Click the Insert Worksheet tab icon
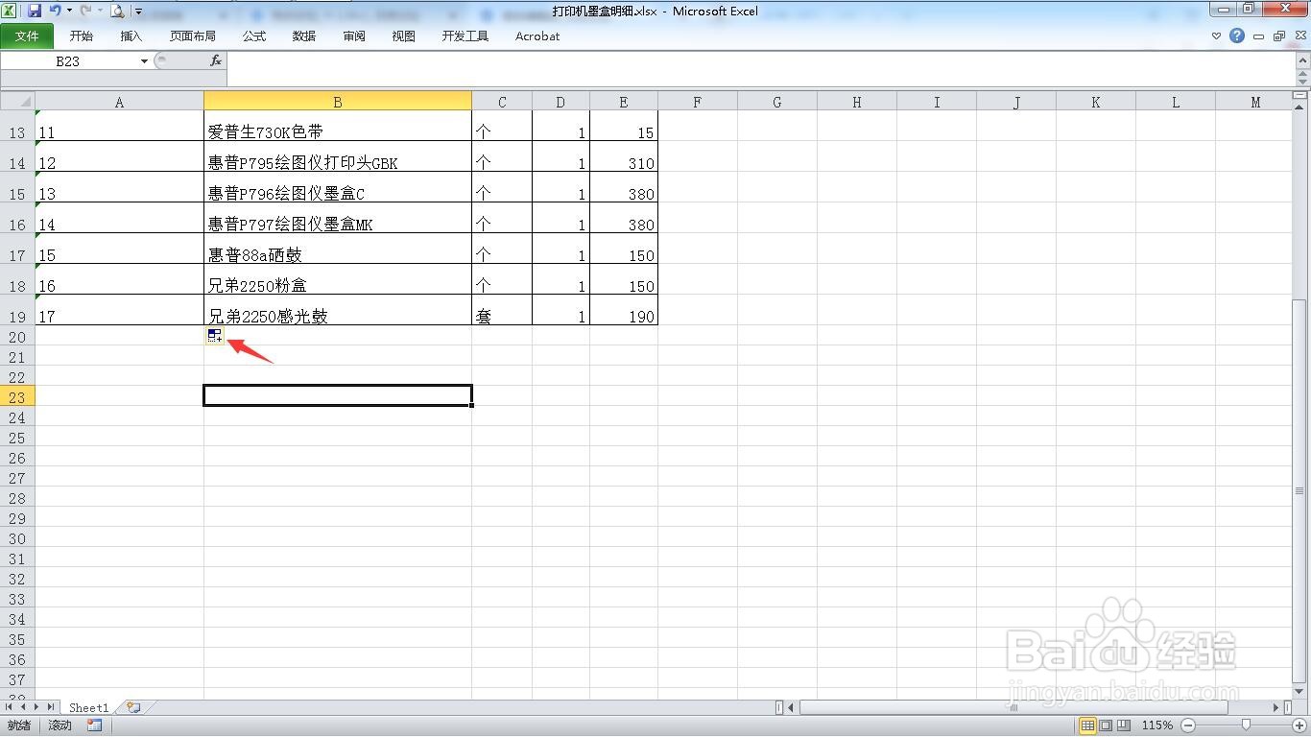This screenshot has width=1311, height=737. tap(133, 707)
